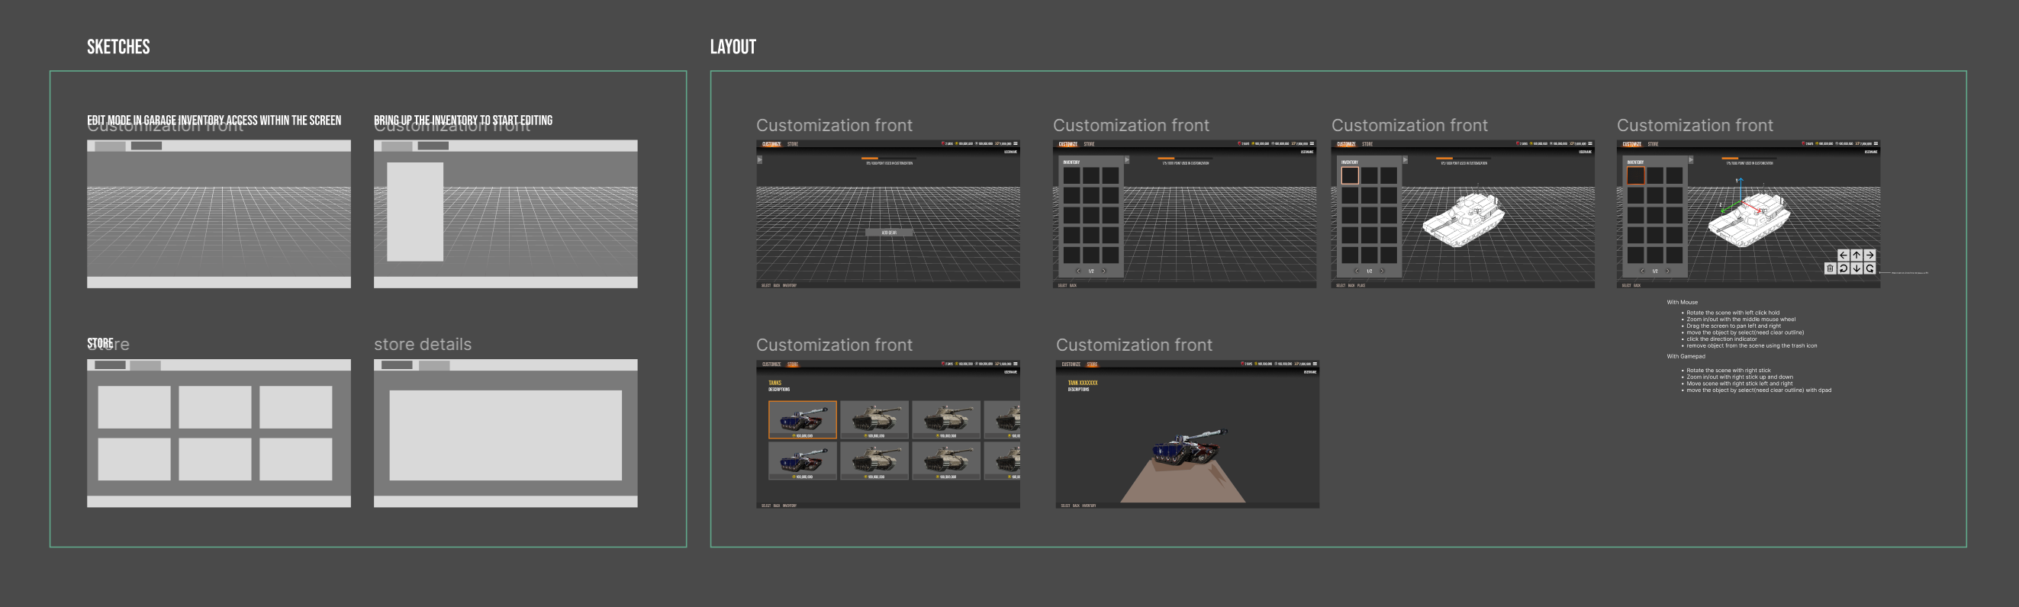Click the rotate counter-clockwise icon
This screenshot has width=2019, height=607.
(x=1843, y=268)
